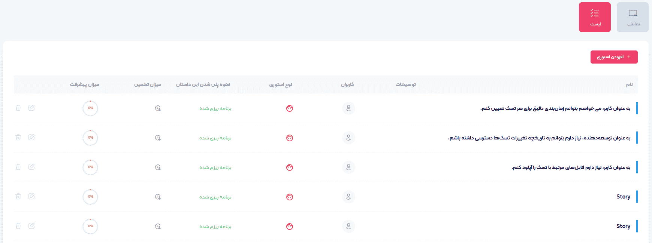Sort by the نام column header
The width and height of the screenshot is (652, 243).
point(629,84)
